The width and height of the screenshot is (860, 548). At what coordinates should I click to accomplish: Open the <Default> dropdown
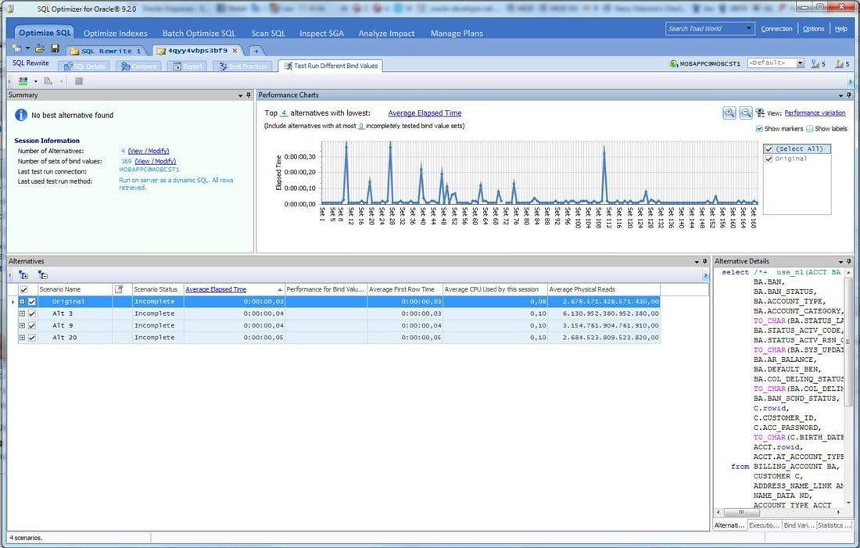801,63
